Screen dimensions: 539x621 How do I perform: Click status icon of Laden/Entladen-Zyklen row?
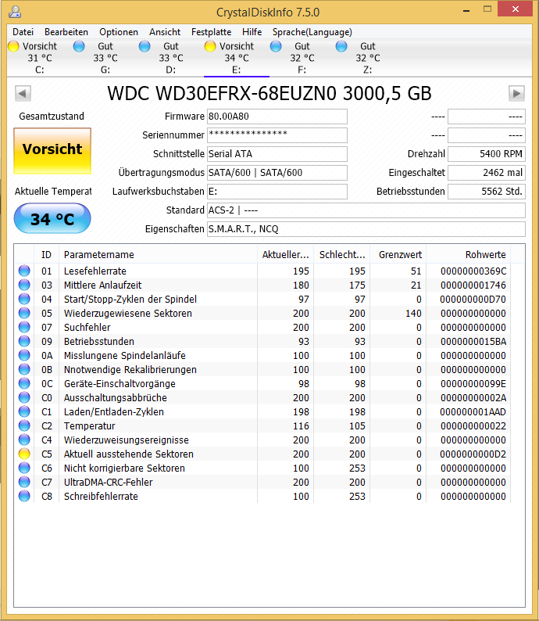[24, 411]
